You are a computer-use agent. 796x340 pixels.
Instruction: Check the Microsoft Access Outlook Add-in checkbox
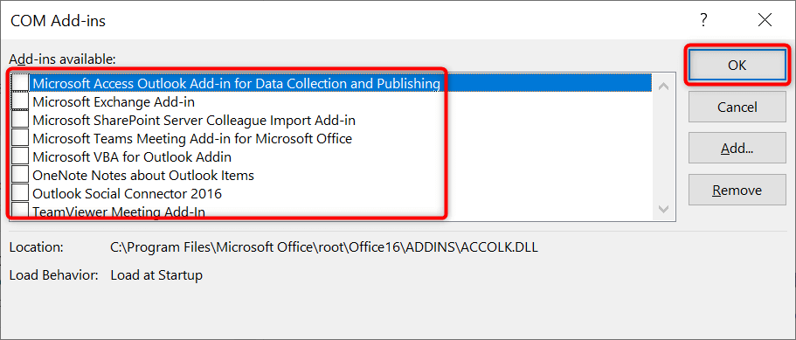click(20, 83)
